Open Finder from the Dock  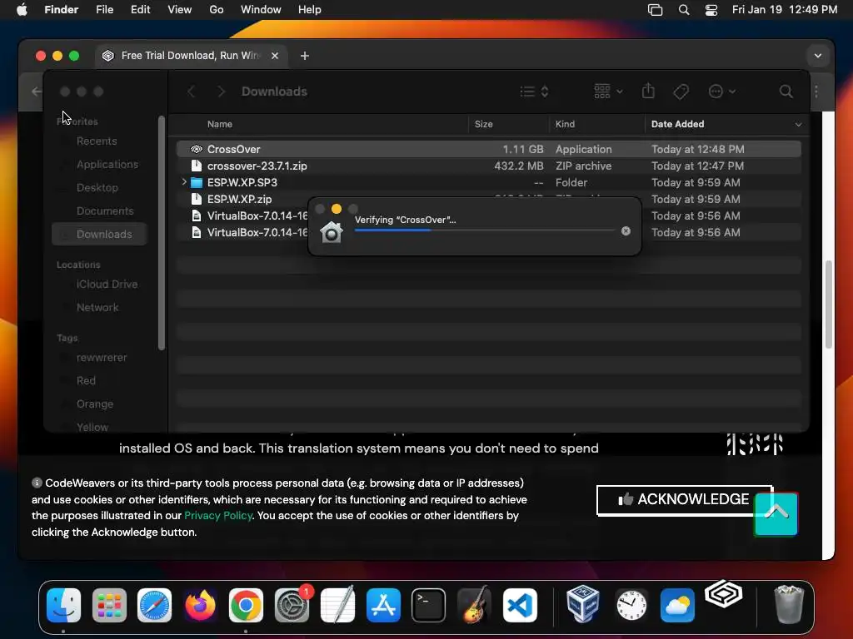pos(63,605)
